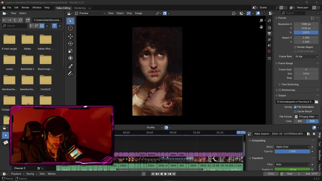Open File Format FFmpeg Video dropdown
Viewport: 322px width, 181px height.
click(306, 117)
